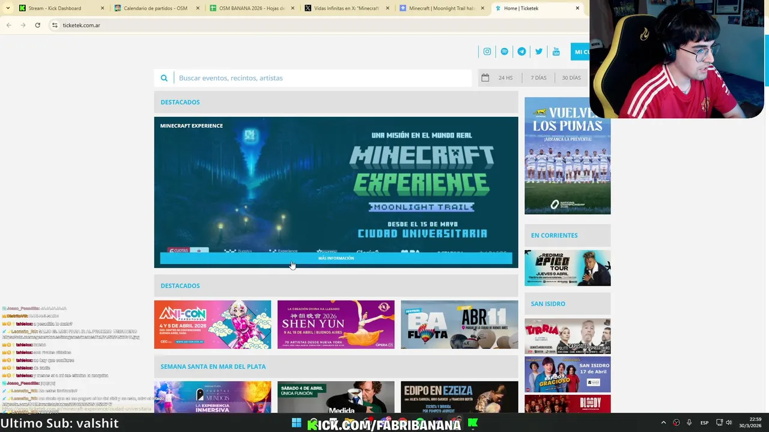The image size is (769, 432).
Task: Open the BA Flota ABR 11 card
Action: coord(459,324)
